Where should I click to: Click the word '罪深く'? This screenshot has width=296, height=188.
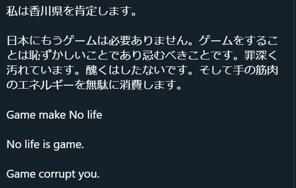pyautogui.click(x=261, y=56)
